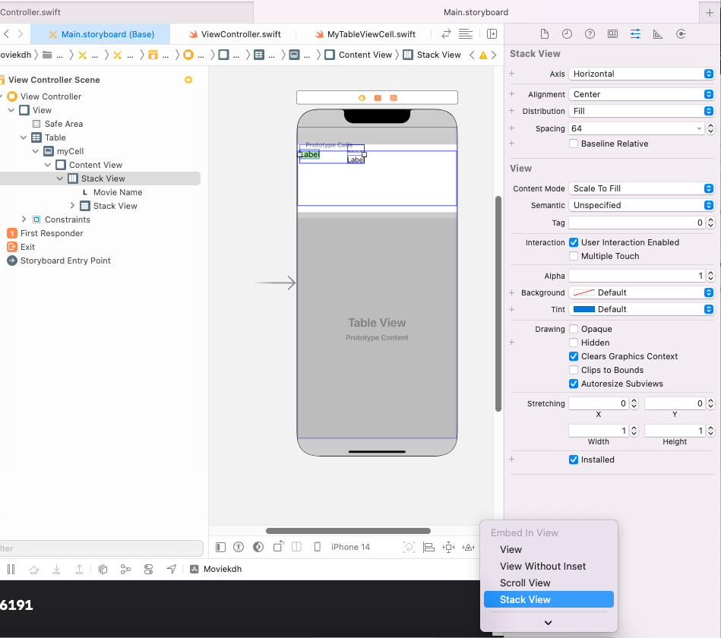Open the Identity inspector

pyautogui.click(x=612, y=34)
